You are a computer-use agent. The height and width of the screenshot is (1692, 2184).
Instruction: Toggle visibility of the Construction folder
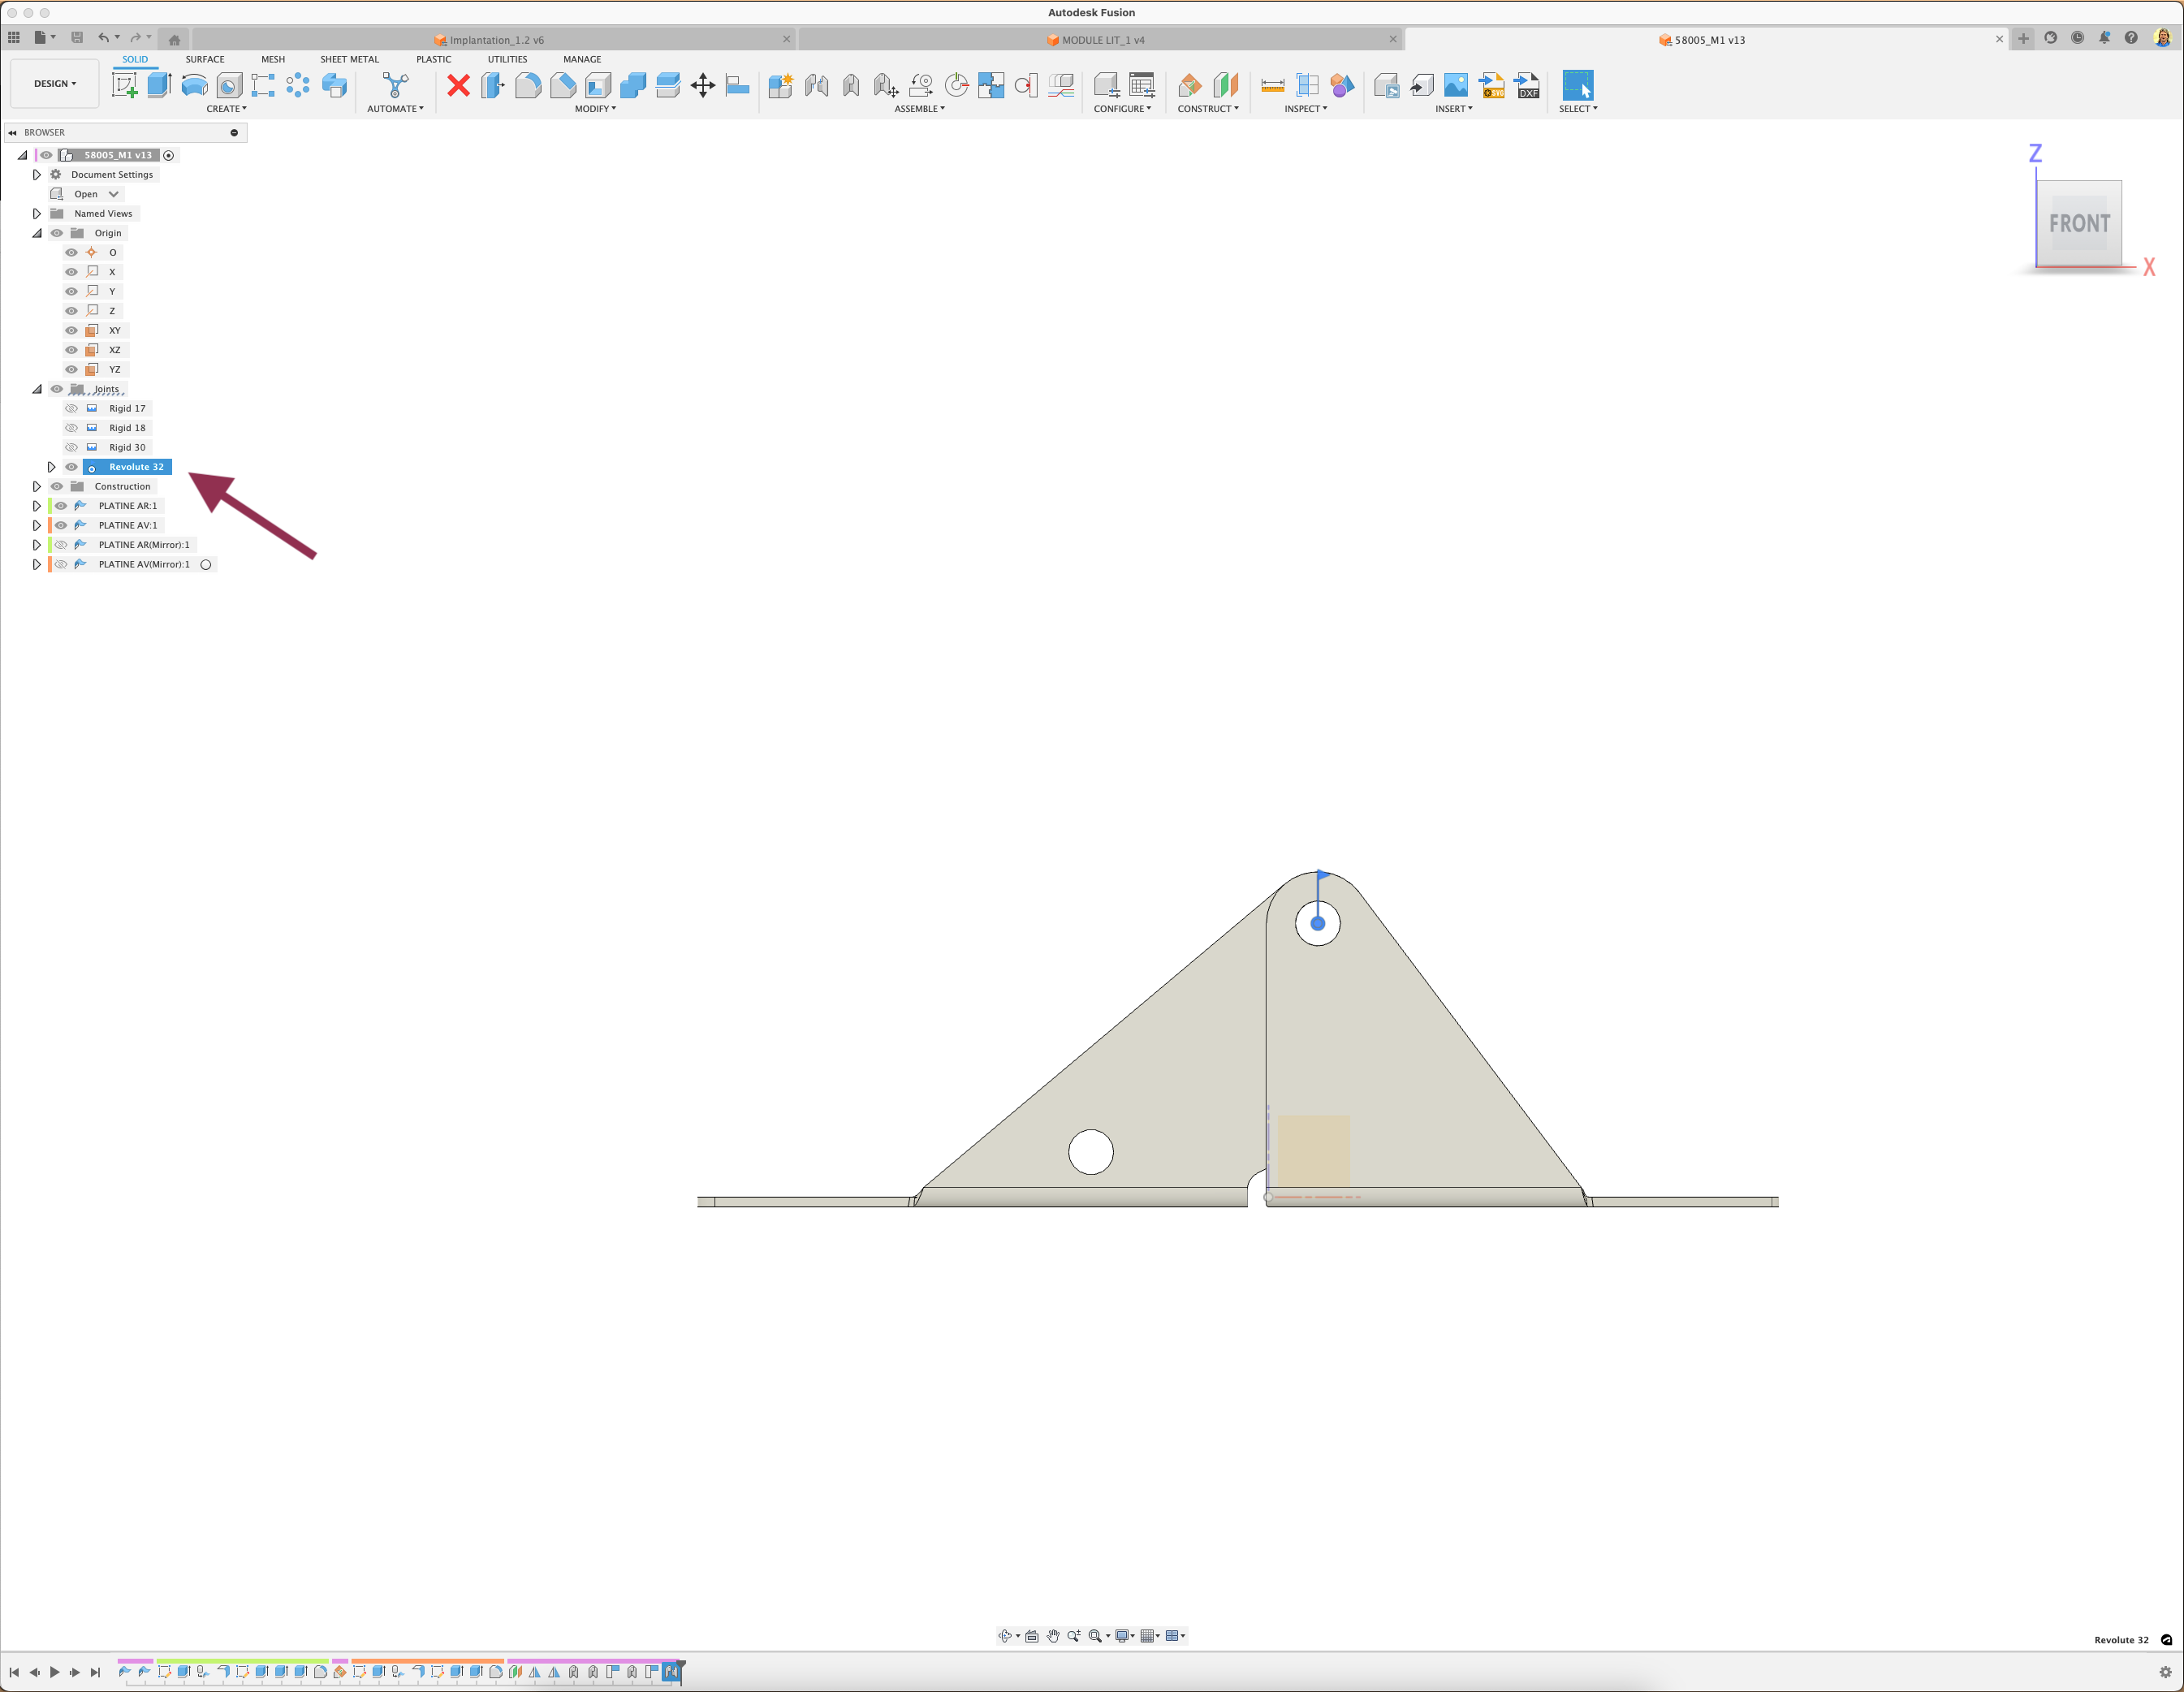pyautogui.click(x=57, y=487)
